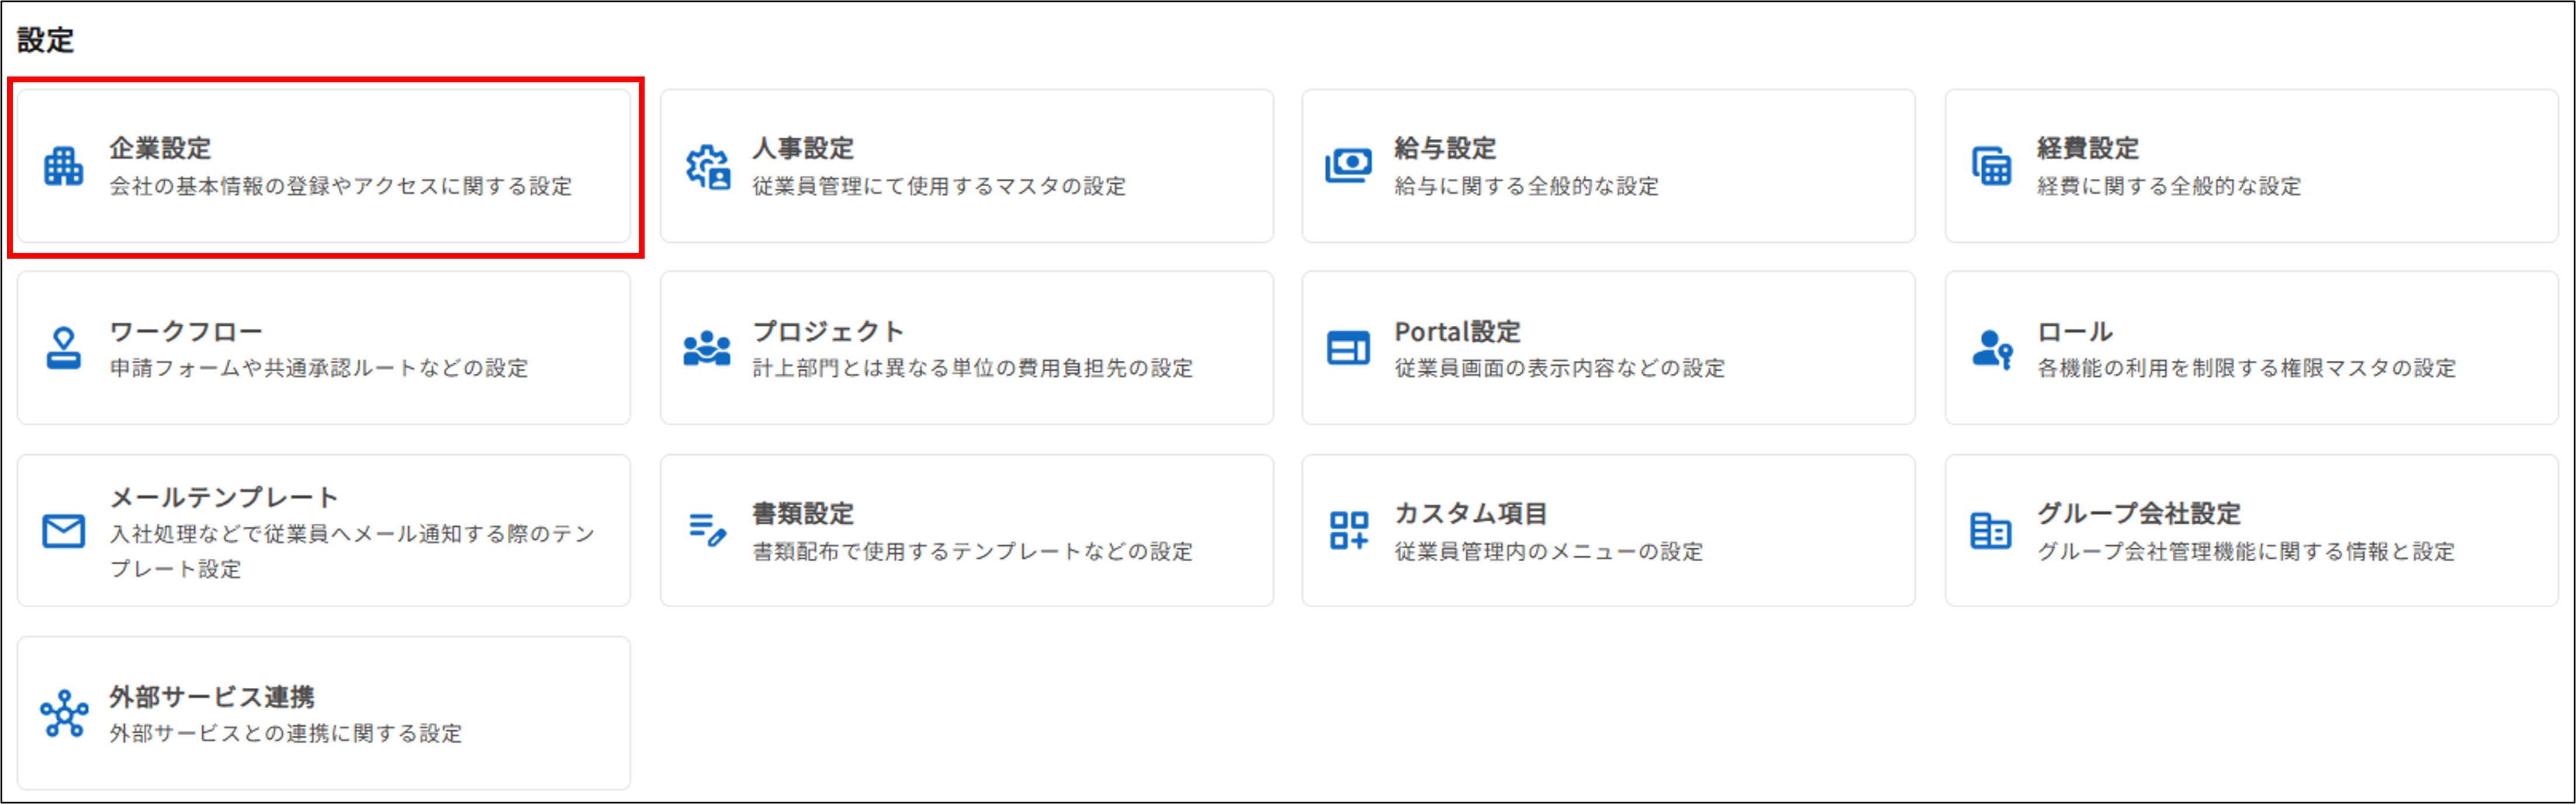Click the gear-person icon for 人事設定
Image resolution: width=2576 pixels, height=804 pixels.
point(707,166)
